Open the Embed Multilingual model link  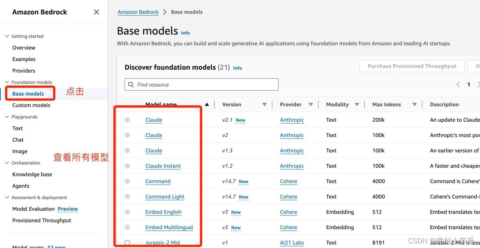click(x=169, y=227)
